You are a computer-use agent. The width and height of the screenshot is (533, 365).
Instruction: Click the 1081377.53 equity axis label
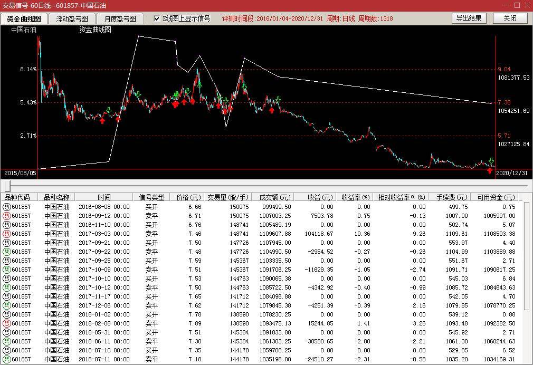click(x=513, y=78)
